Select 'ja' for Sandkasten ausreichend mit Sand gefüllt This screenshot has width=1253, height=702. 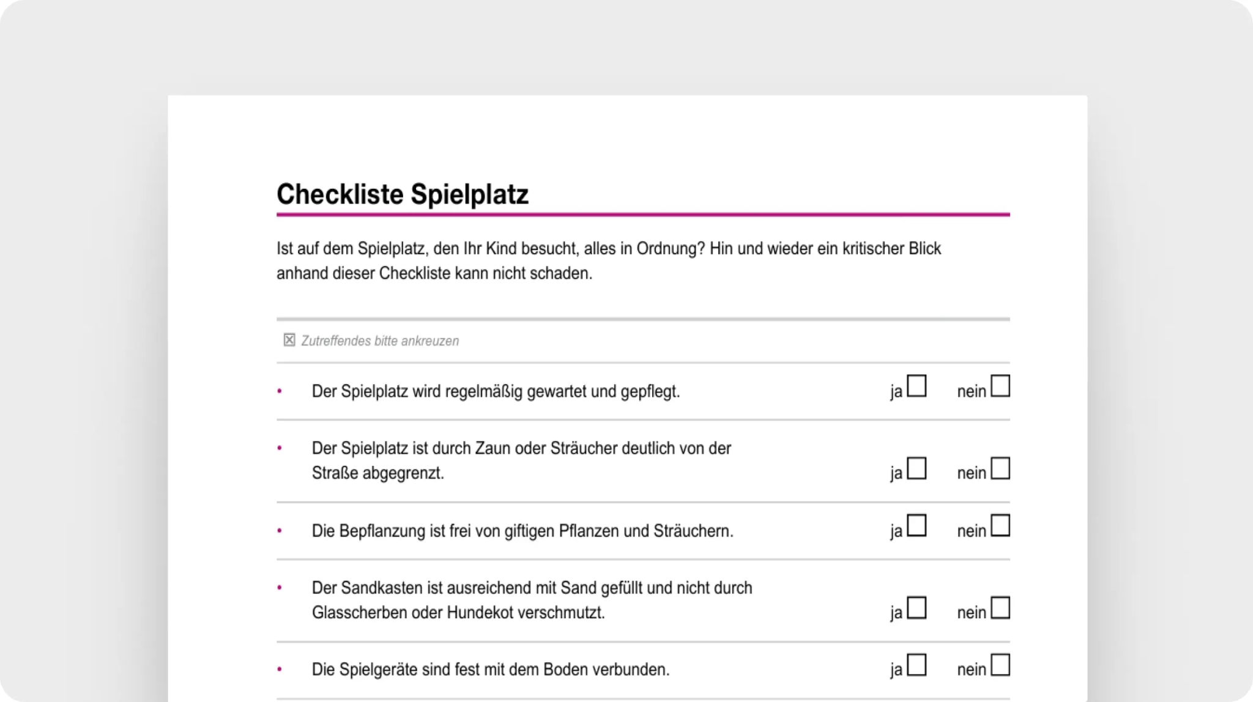pos(916,608)
